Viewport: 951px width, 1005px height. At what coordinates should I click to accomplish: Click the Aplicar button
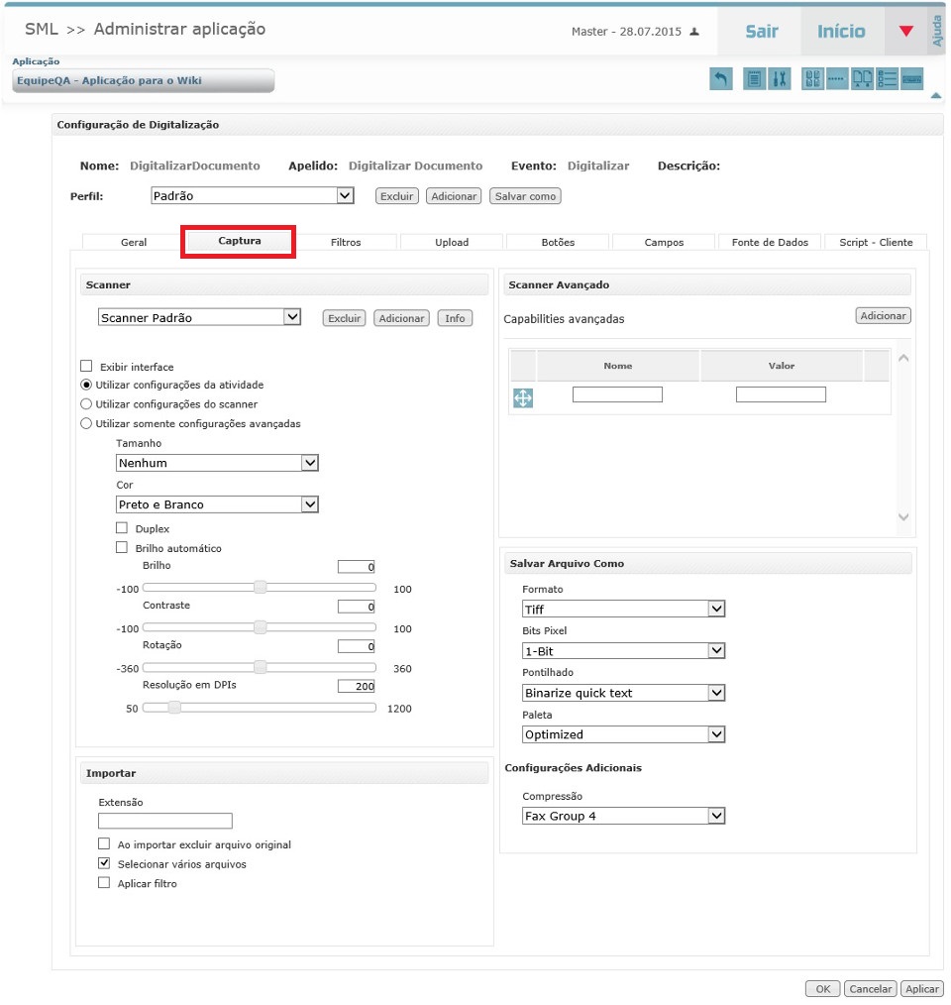922,989
